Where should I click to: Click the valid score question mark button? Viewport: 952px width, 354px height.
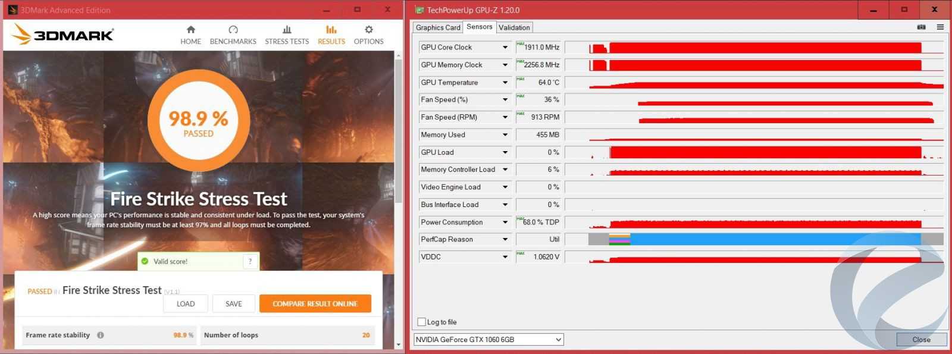[250, 261]
